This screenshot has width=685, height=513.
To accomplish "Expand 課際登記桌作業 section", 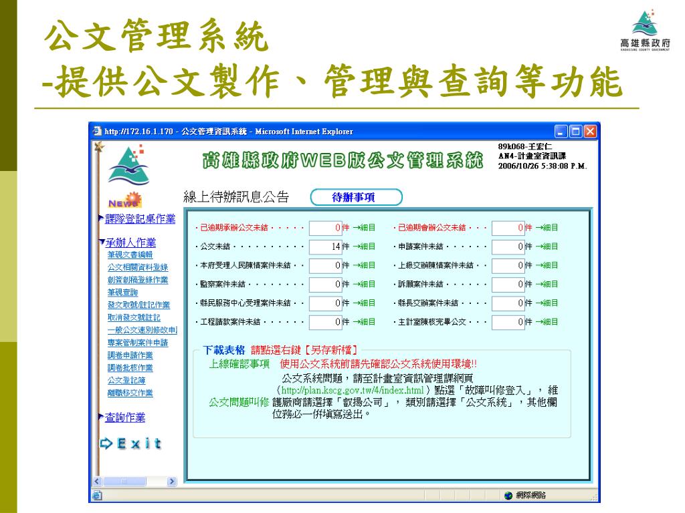I will (x=140, y=218).
